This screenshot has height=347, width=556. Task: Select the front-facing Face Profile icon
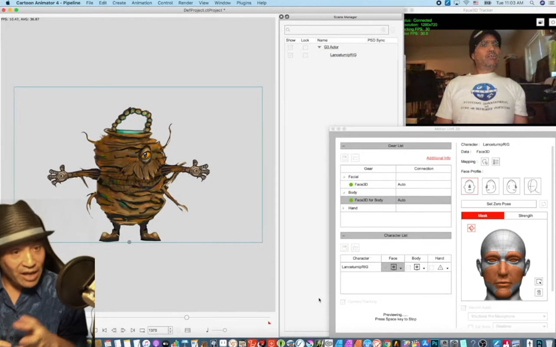coord(470,186)
